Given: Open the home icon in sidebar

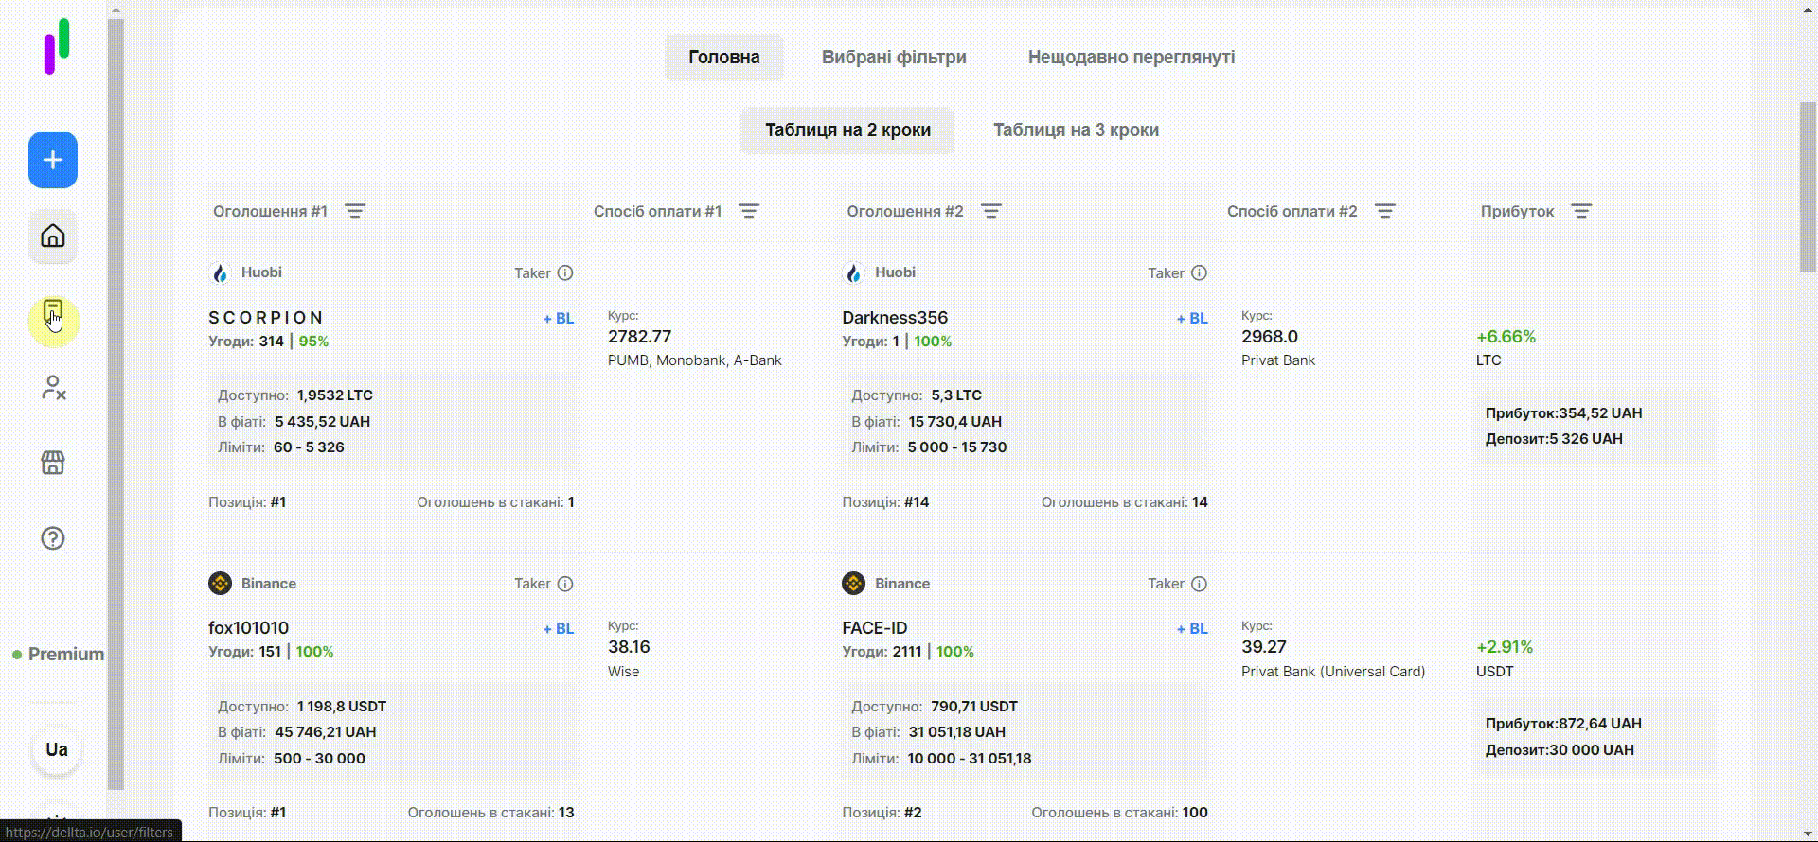Looking at the screenshot, I should (x=53, y=236).
